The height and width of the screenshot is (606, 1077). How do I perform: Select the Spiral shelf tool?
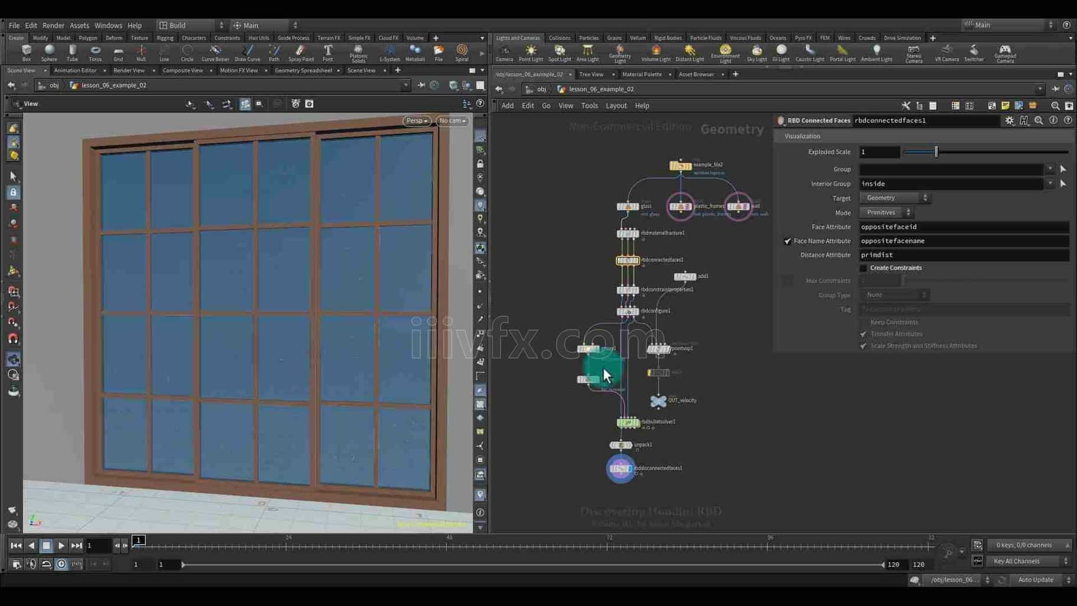462,53
